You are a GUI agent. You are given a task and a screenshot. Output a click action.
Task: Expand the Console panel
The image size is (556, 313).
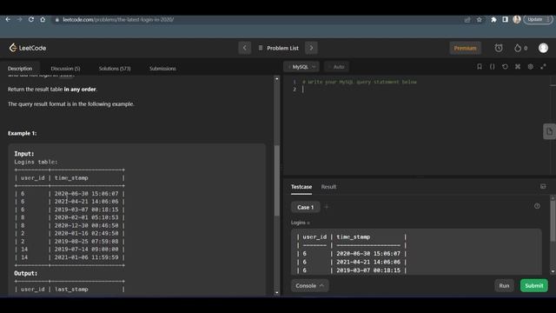[309, 286]
